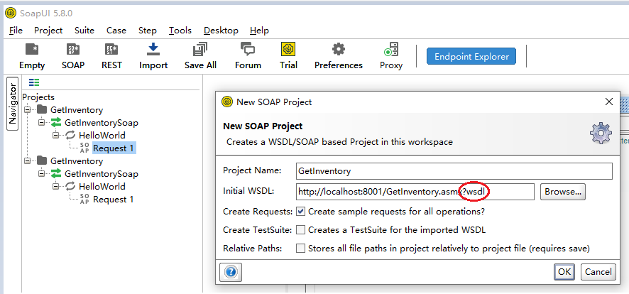Create new SOAP project from toolbar

point(73,56)
